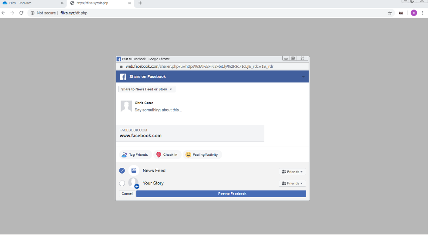Open Friends audience dropdown for News Feed
This screenshot has height=241, width=432.
point(292,172)
